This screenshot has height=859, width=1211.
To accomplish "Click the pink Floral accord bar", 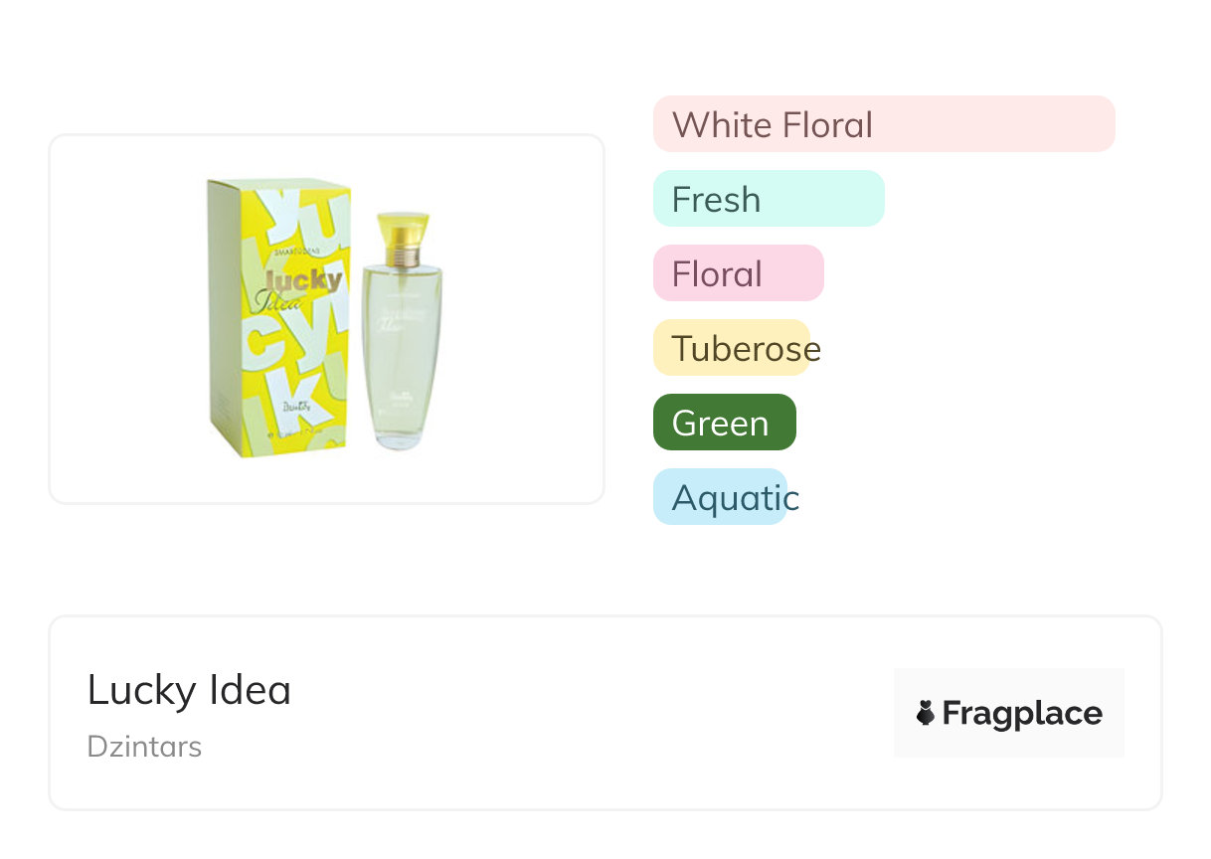I will pos(738,273).
